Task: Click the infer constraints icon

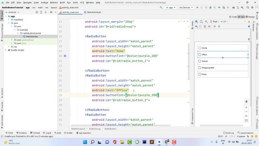Action: [209, 26]
